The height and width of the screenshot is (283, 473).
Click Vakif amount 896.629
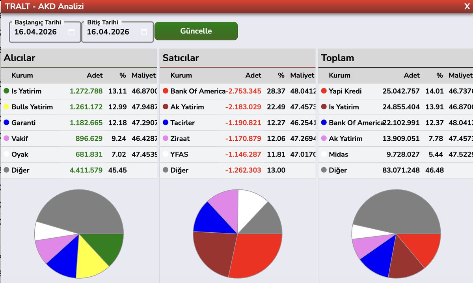point(89,138)
